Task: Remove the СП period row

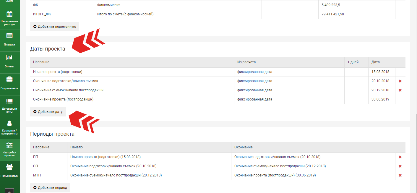Action: tap(400, 166)
